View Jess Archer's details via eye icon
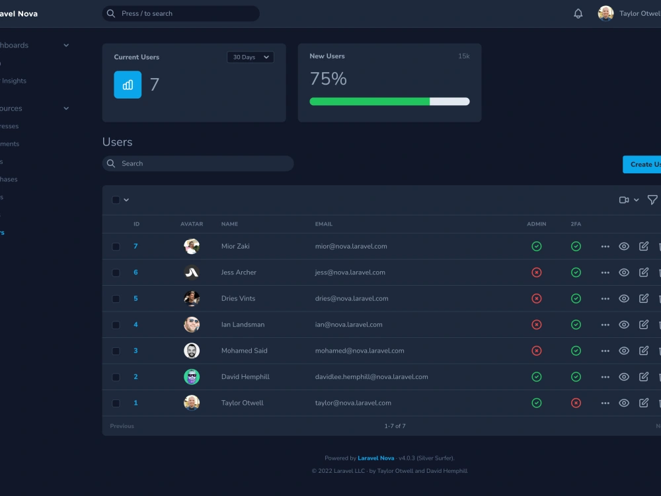This screenshot has height=496, width=661. coord(624,272)
